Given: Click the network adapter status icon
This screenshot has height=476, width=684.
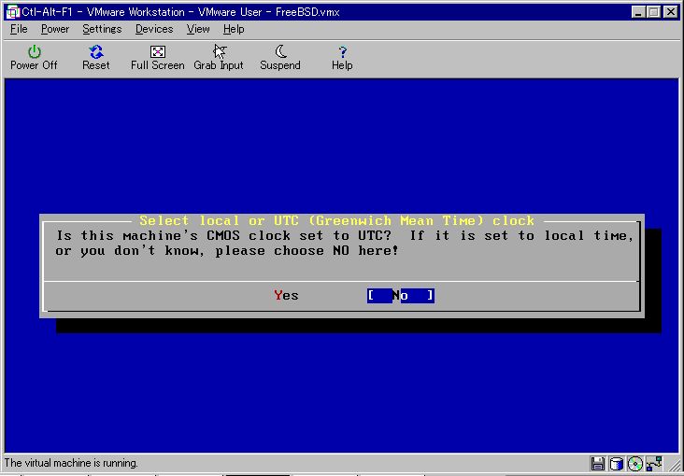Looking at the screenshot, I should [x=654, y=463].
